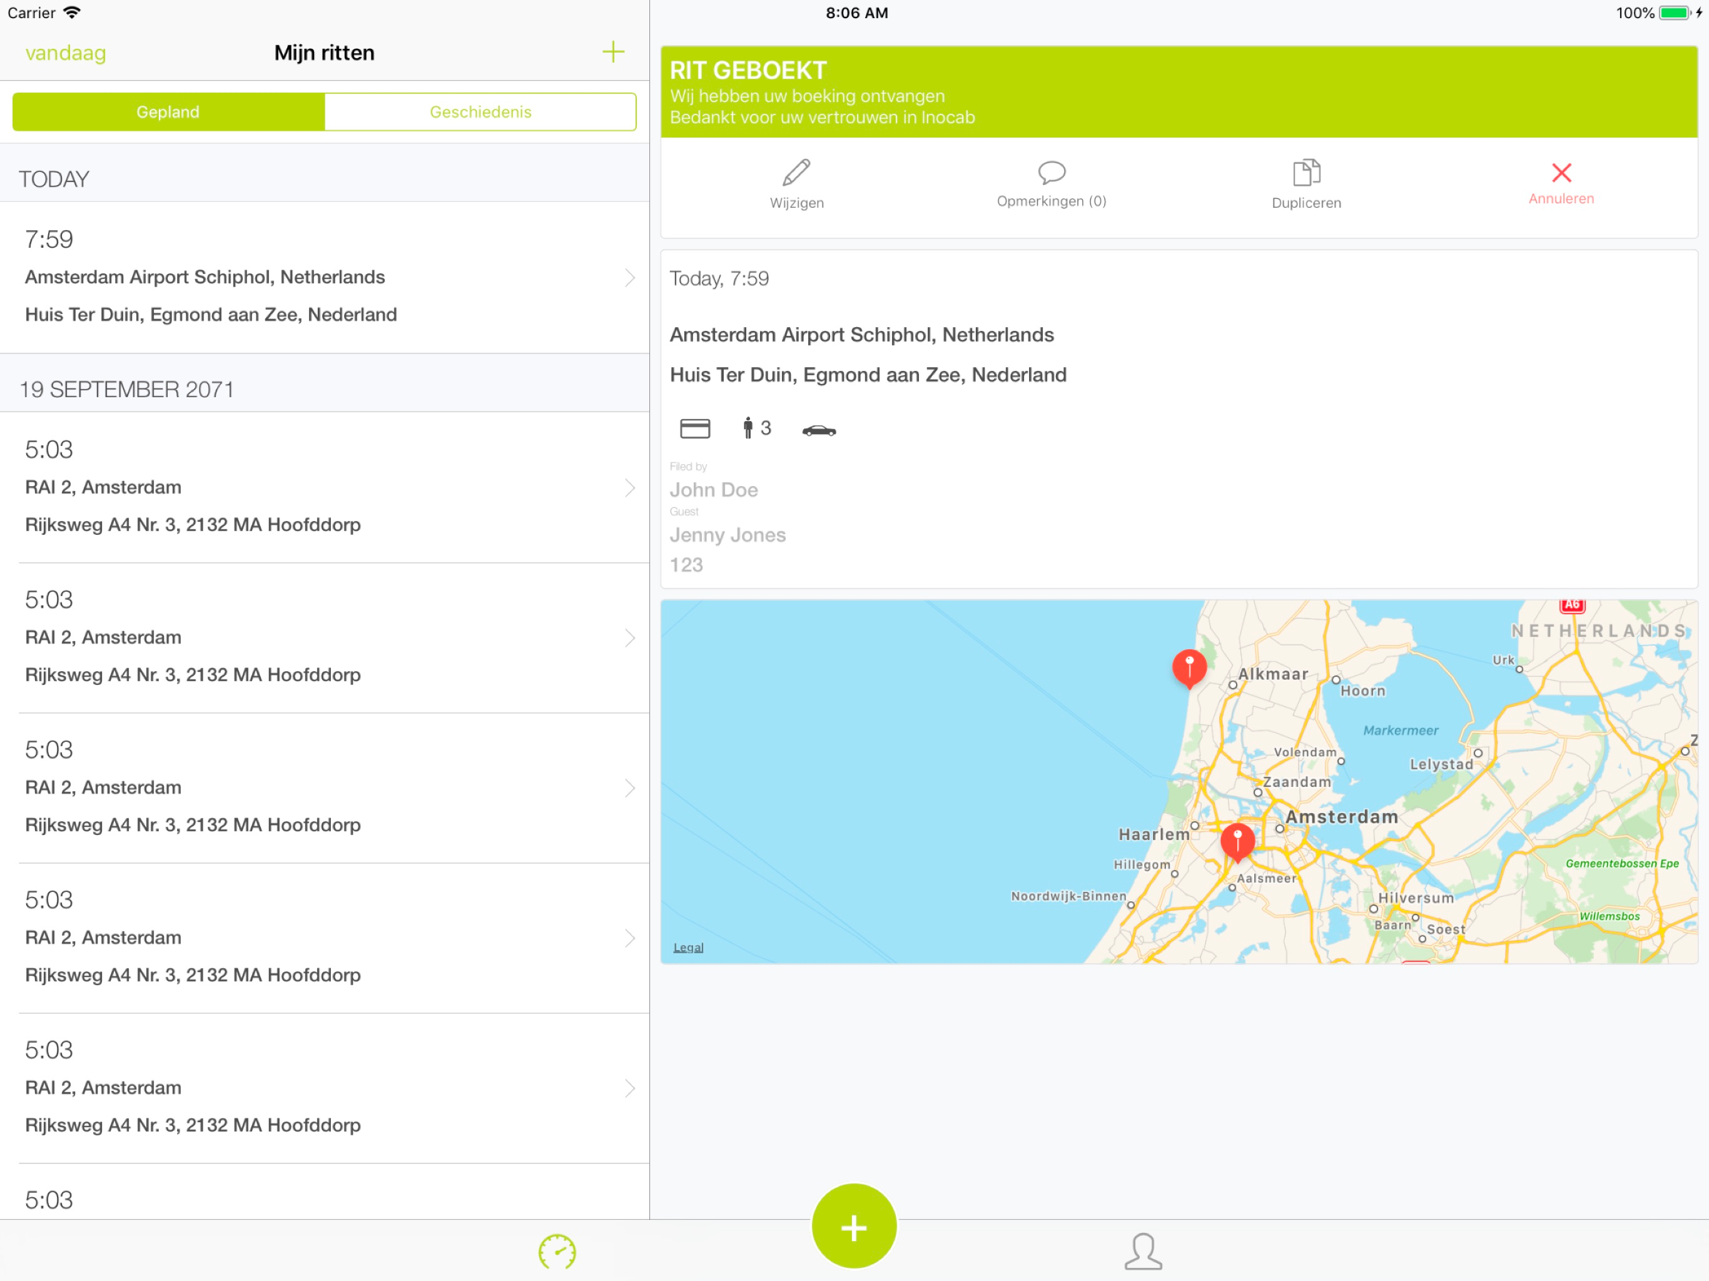Click the Wijzigen pencil icon
1709x1281 pixels.
tap(796, 172)
